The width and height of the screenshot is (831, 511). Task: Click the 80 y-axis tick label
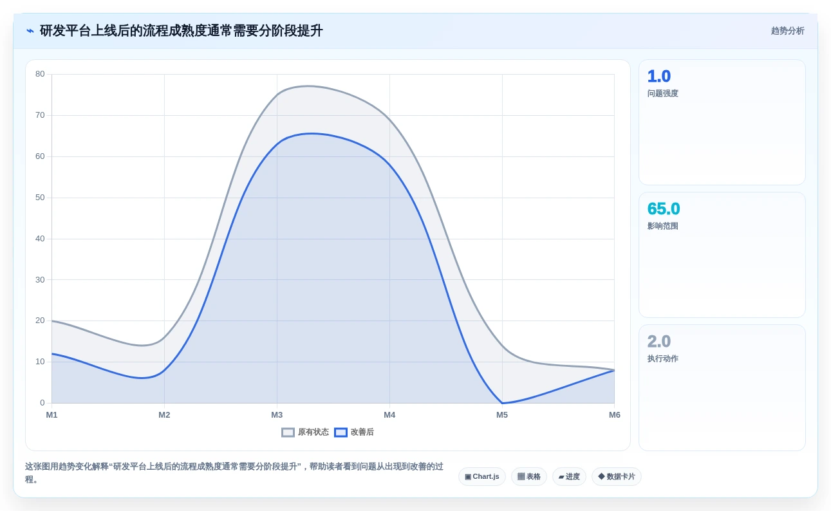click(x=40, y=74)
